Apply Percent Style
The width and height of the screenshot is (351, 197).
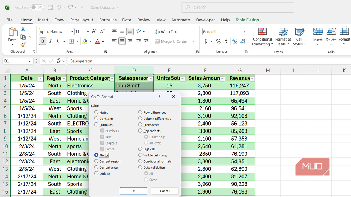click(218, 41)
